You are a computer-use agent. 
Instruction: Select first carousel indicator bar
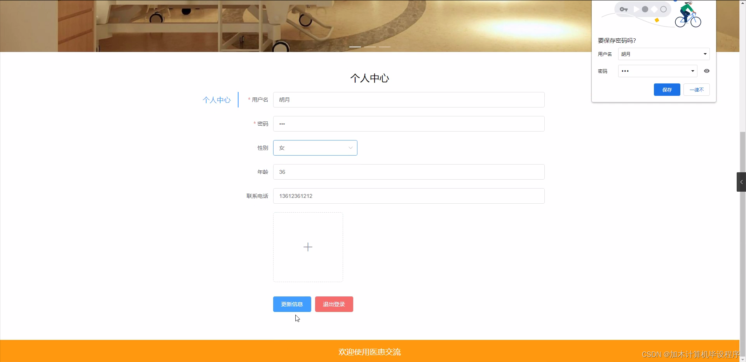(x=355, y=47)
